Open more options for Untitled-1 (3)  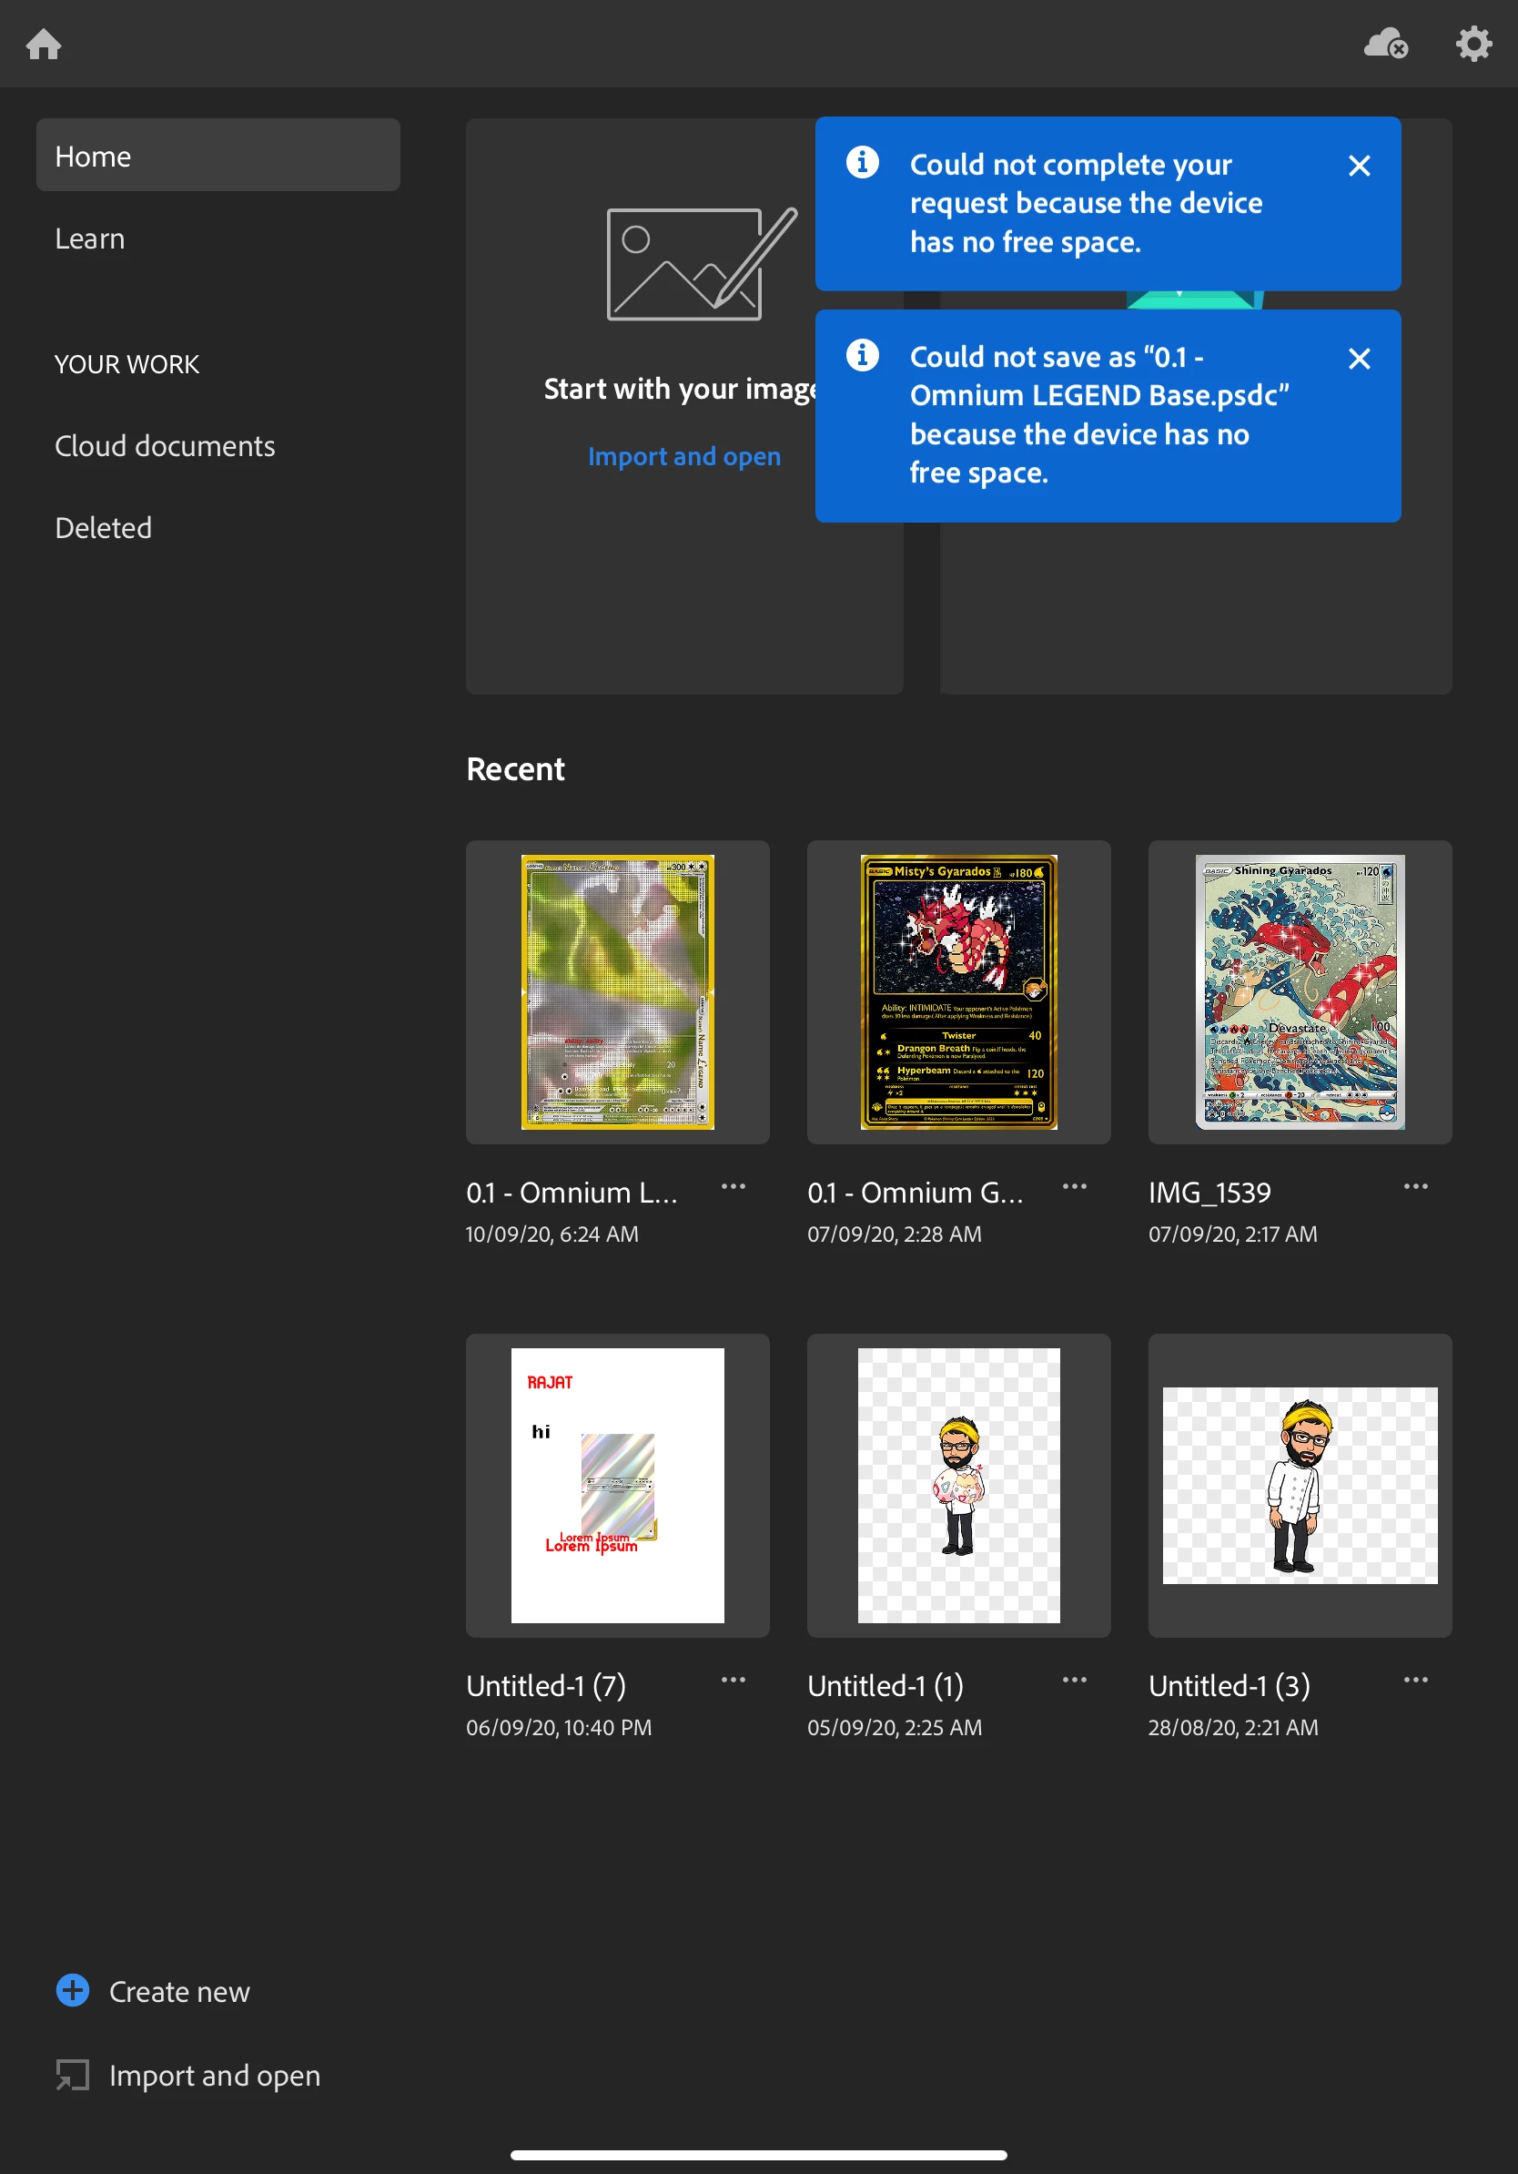[1416, 1680]
